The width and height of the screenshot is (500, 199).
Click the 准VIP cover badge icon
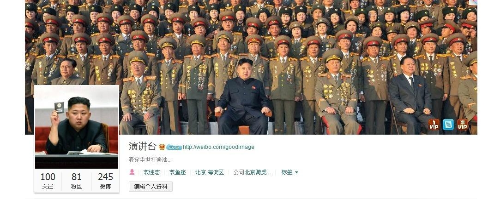click(463, 125)
